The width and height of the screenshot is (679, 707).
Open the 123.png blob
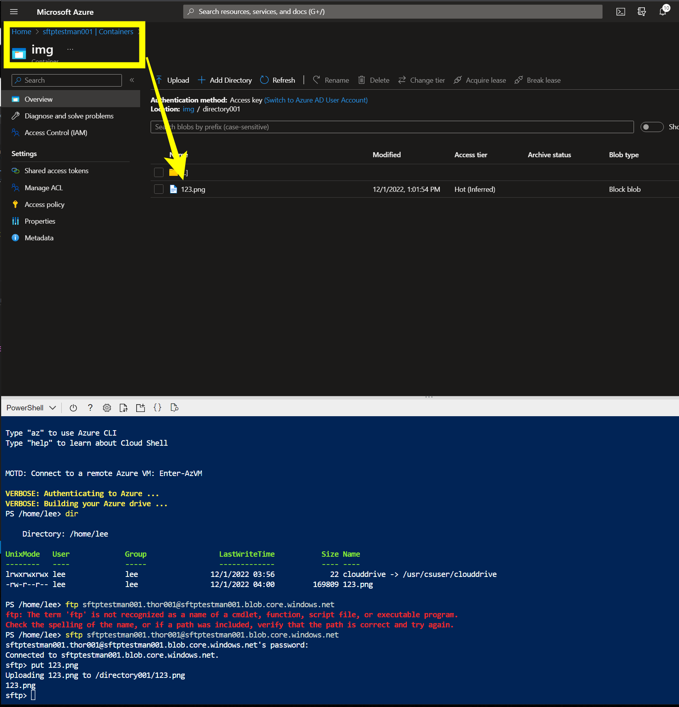click(193, 189)
